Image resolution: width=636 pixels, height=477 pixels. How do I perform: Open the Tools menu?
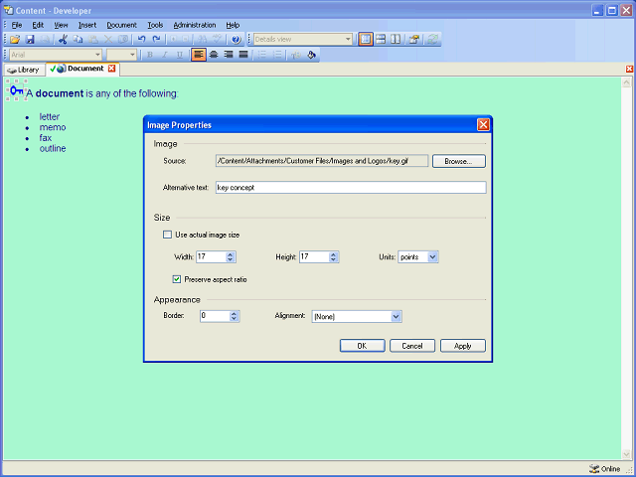coord(155,25)
